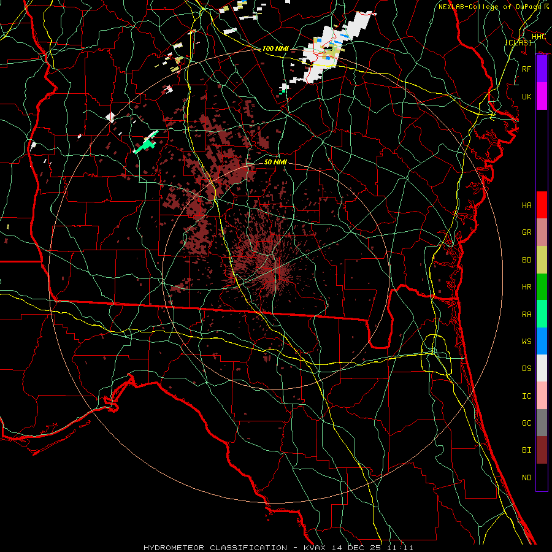552x552 pixels.
Task: Click the "UK" legend label
Action: (x=526, y=96)
